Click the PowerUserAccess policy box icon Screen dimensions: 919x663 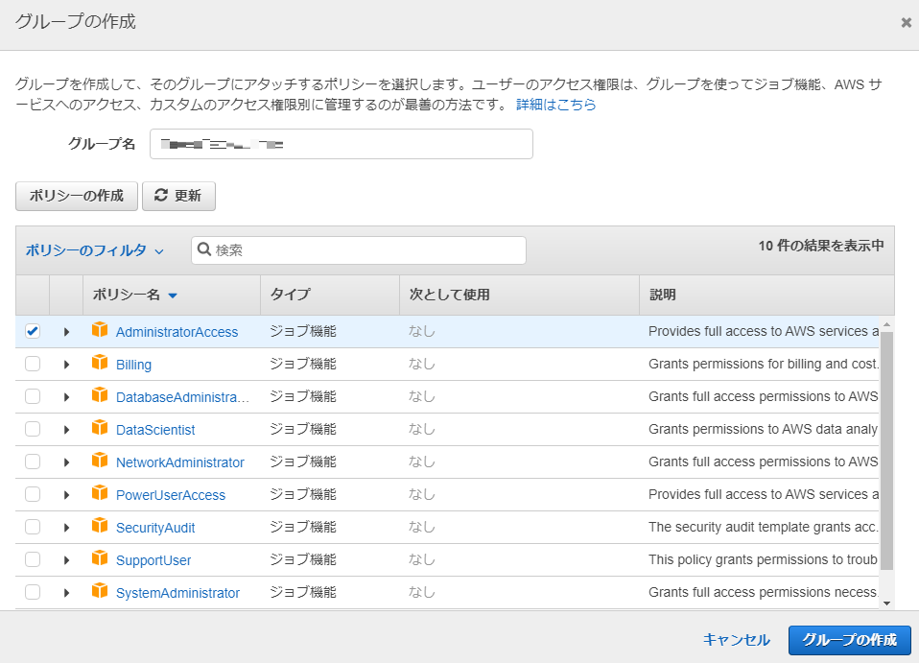coord(100,493)
